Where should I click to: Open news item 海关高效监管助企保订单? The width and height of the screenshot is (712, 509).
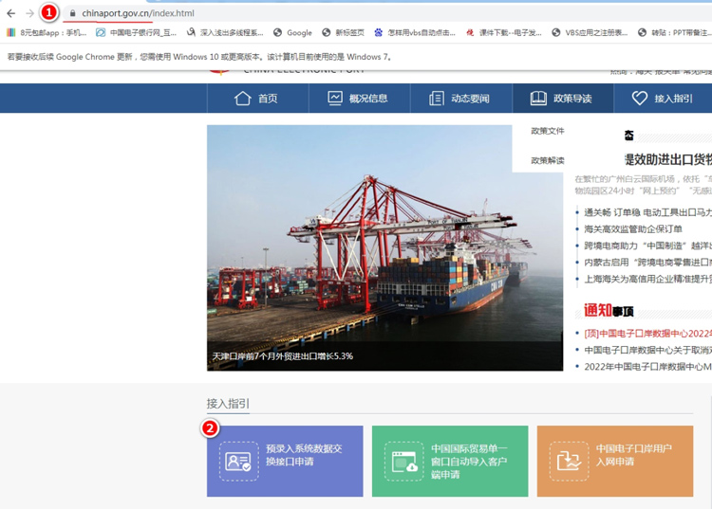(633, 229)
